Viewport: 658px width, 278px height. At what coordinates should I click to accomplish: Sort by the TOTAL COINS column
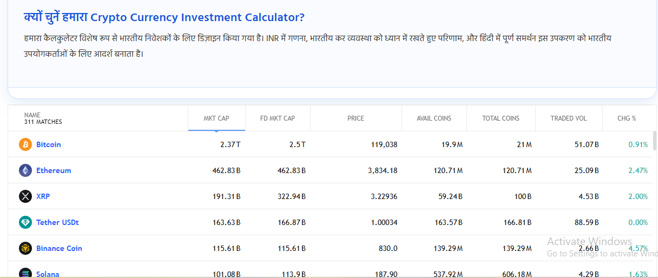pyautogui.click(x=501, y=118)
